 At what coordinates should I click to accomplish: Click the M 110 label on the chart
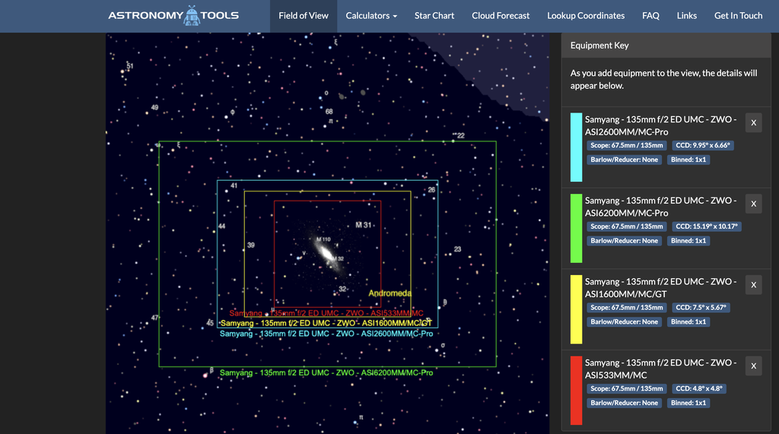click(323, 239)
